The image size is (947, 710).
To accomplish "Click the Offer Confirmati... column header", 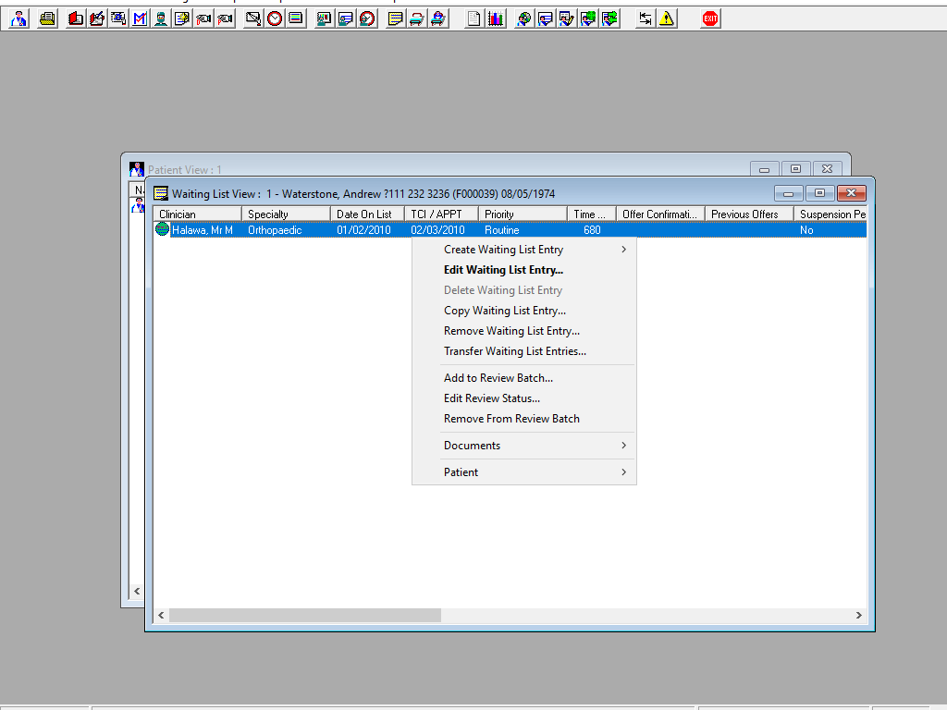I will [660, 214].
